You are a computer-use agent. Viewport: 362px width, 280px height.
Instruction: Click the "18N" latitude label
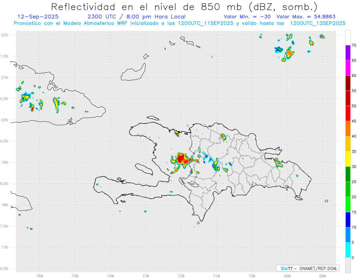[x=5, y=205]
